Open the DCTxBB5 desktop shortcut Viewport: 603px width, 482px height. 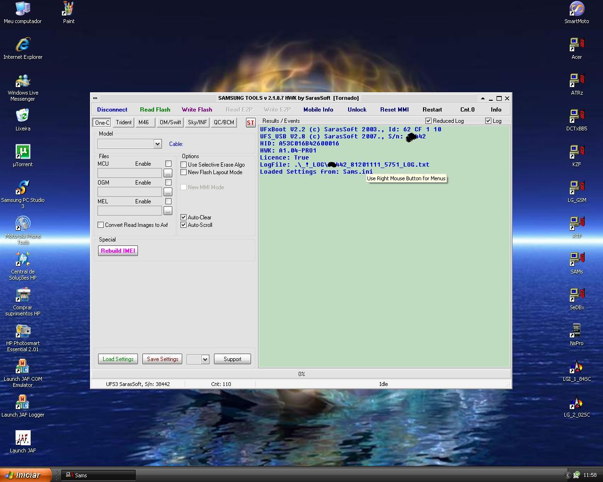point(577,120)
